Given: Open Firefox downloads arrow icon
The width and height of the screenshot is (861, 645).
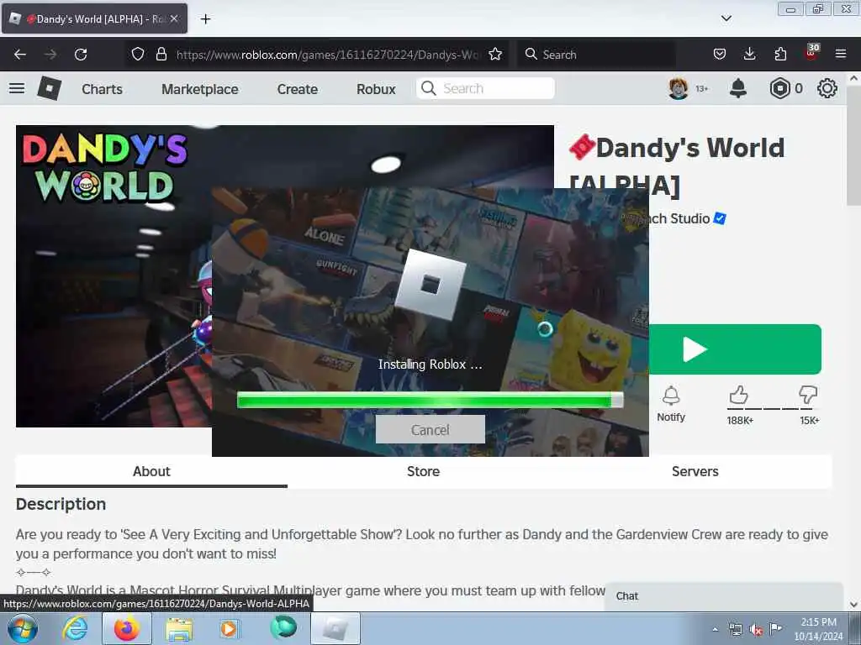Looking at the screenshot, I should coord(749,54).
